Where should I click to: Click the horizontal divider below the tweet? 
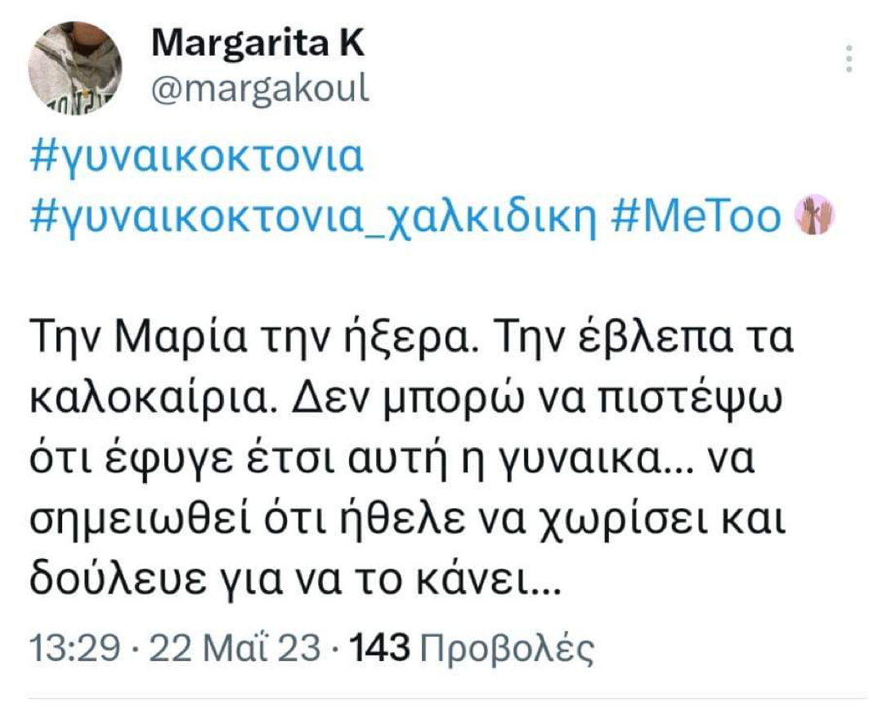click(448, 699)
